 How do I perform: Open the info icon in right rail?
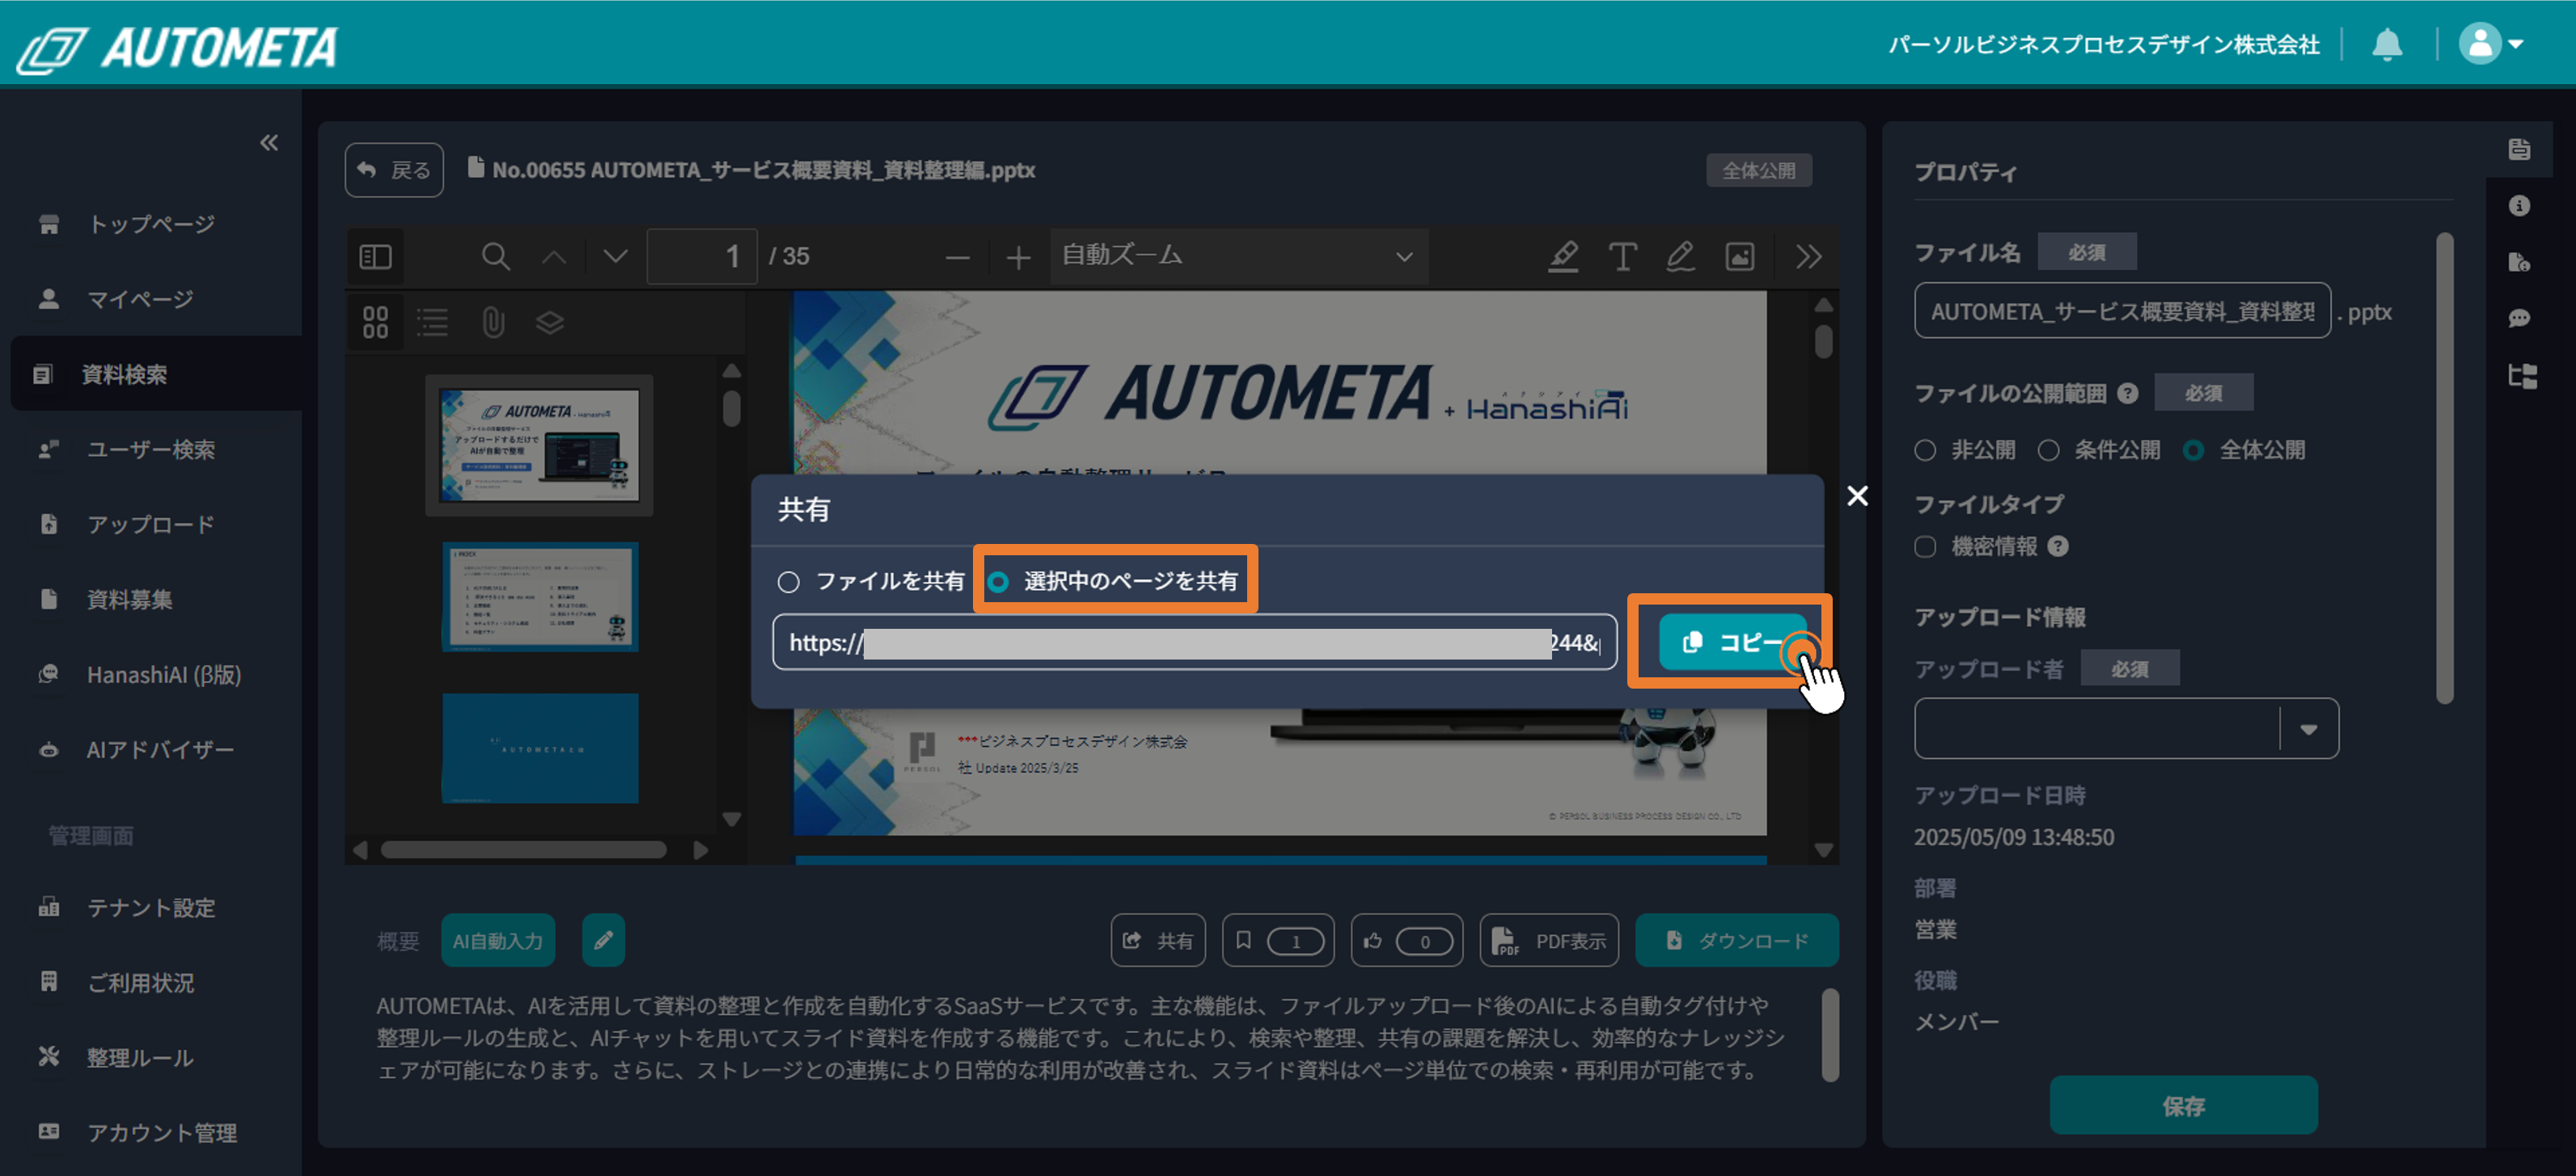2519,206
